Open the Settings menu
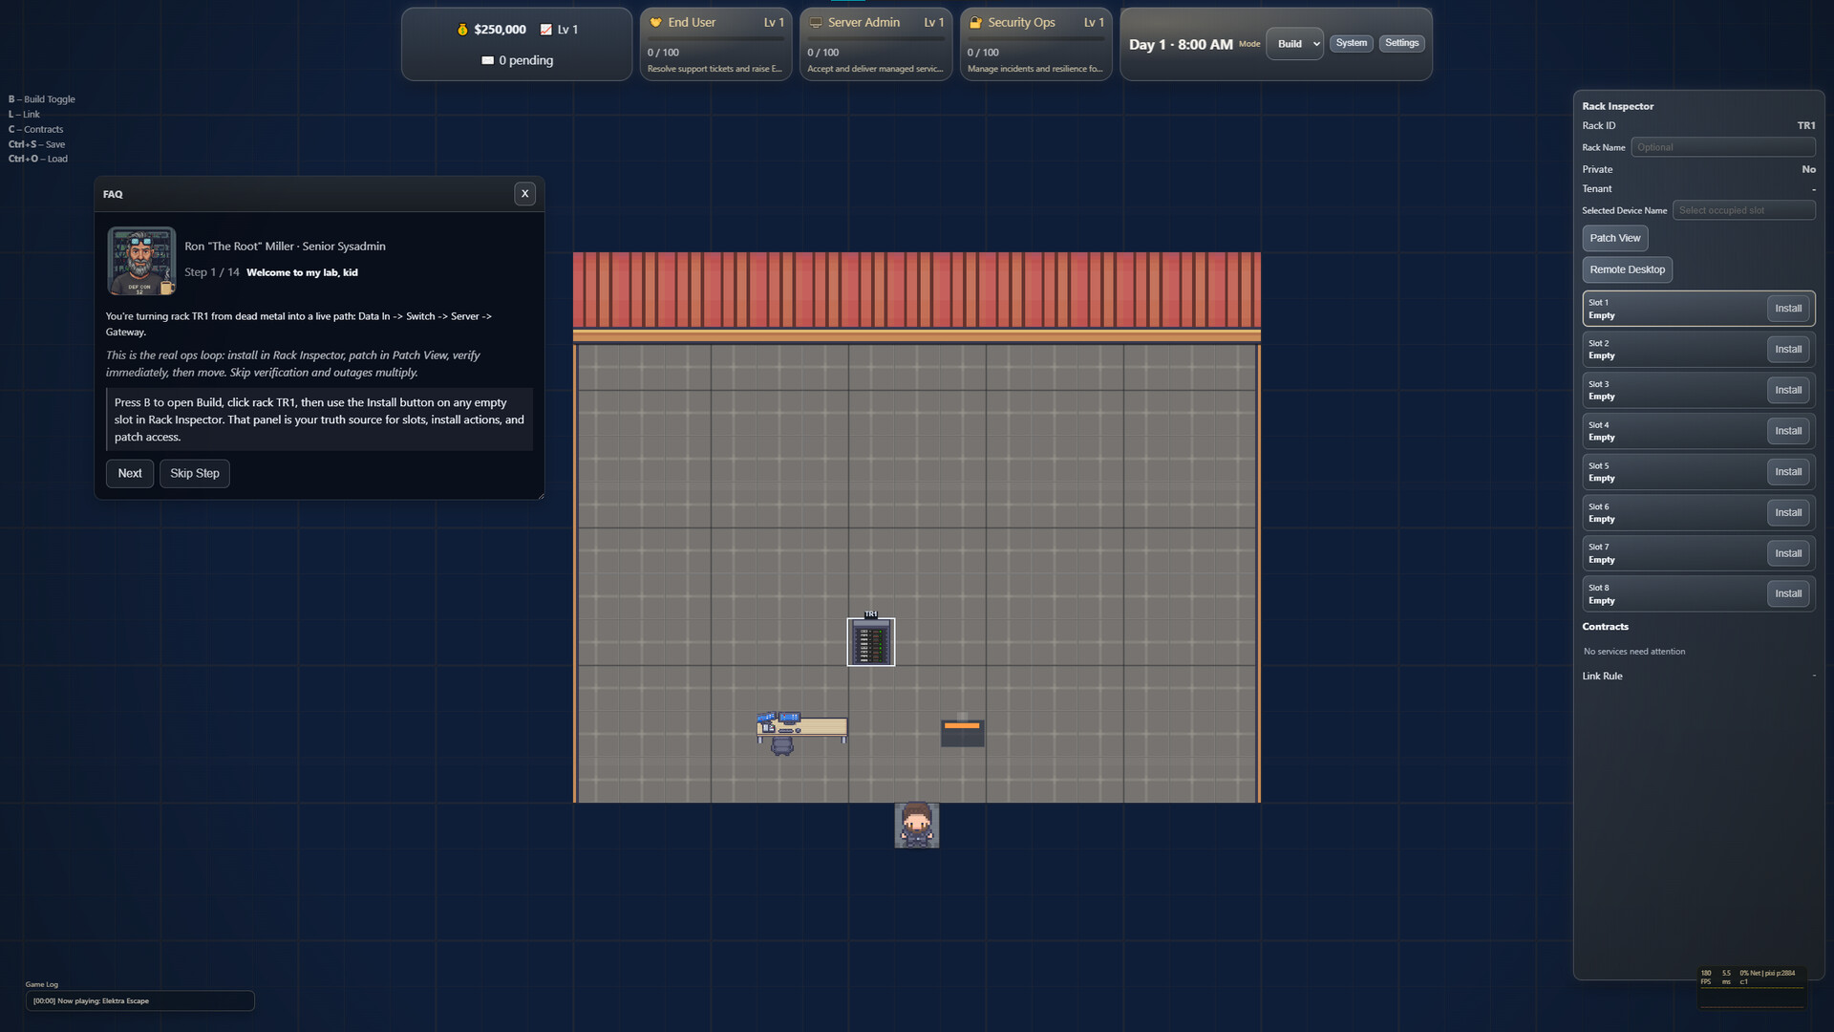Image resolution: width=1834 pixels, height=1032 pixels. click(1401, 43)
